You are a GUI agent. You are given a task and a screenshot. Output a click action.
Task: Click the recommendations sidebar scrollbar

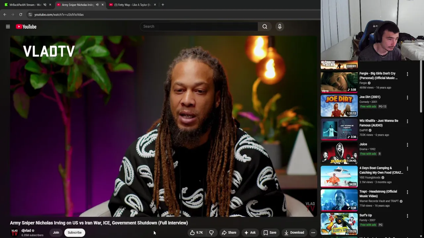click(x=422, y=87)
